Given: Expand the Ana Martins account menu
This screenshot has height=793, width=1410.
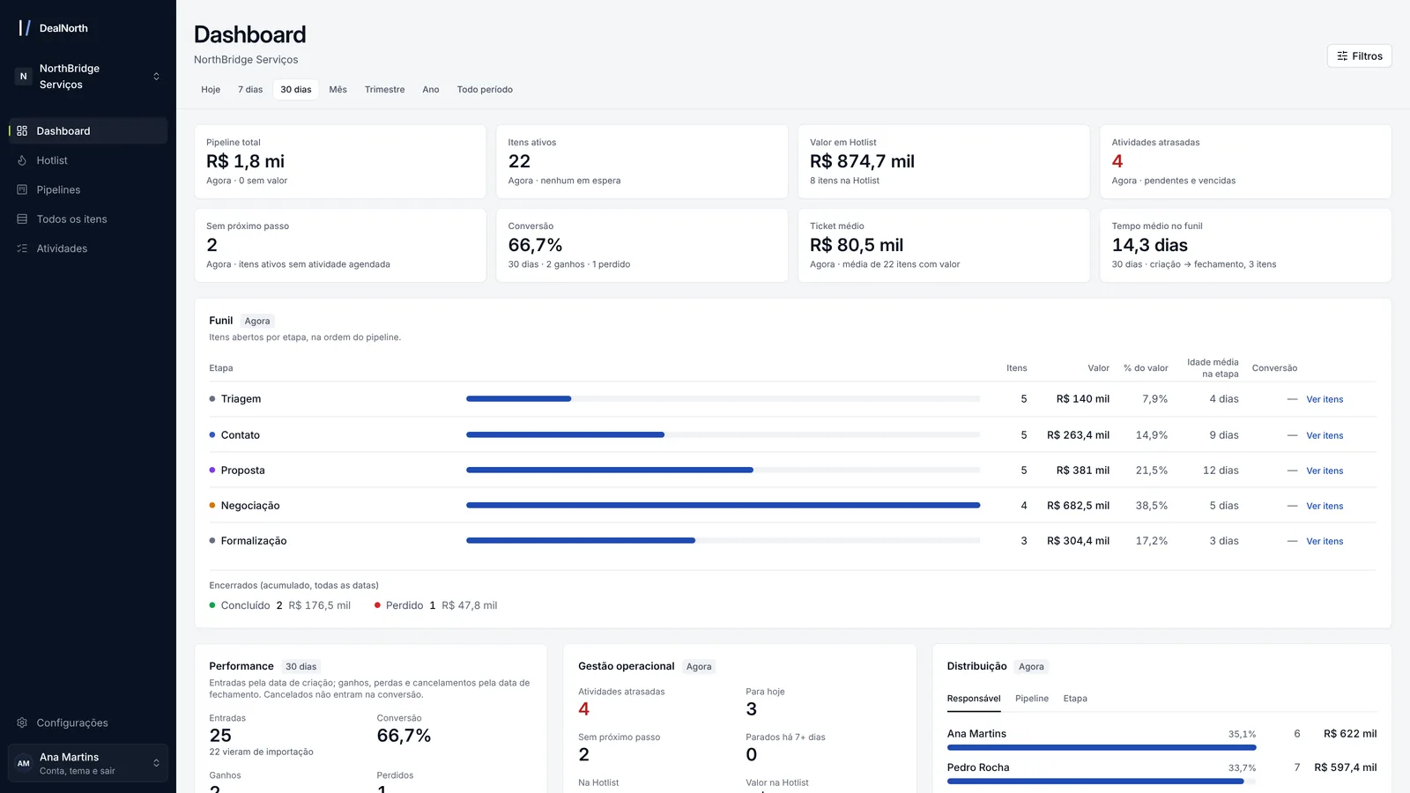Looking at the screenshot, I should [88, 763].
